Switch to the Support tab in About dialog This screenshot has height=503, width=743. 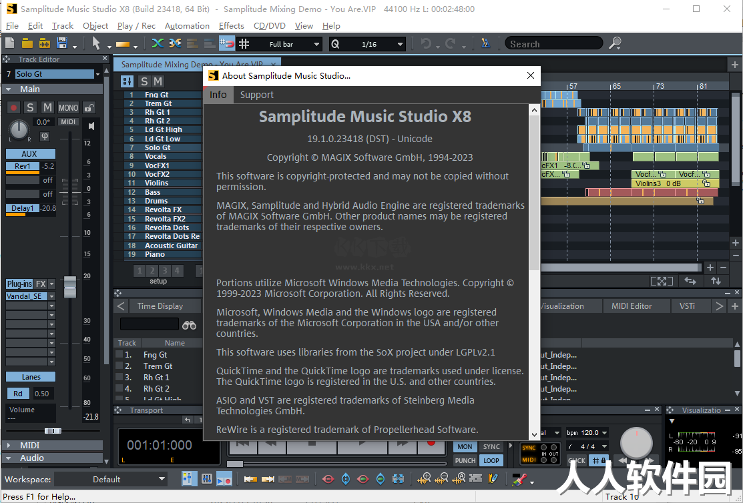(x=256, y=95)
